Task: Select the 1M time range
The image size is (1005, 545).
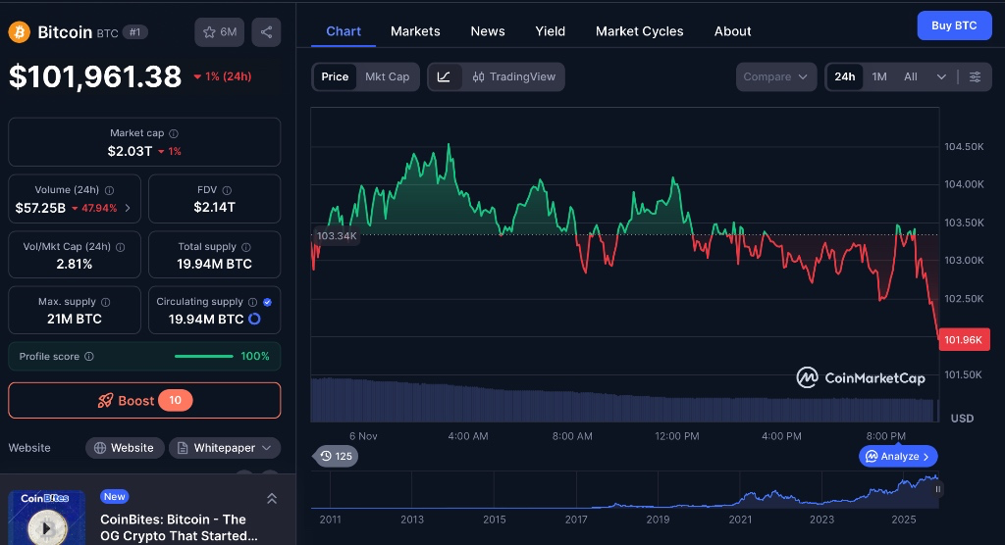Action: 879,76
